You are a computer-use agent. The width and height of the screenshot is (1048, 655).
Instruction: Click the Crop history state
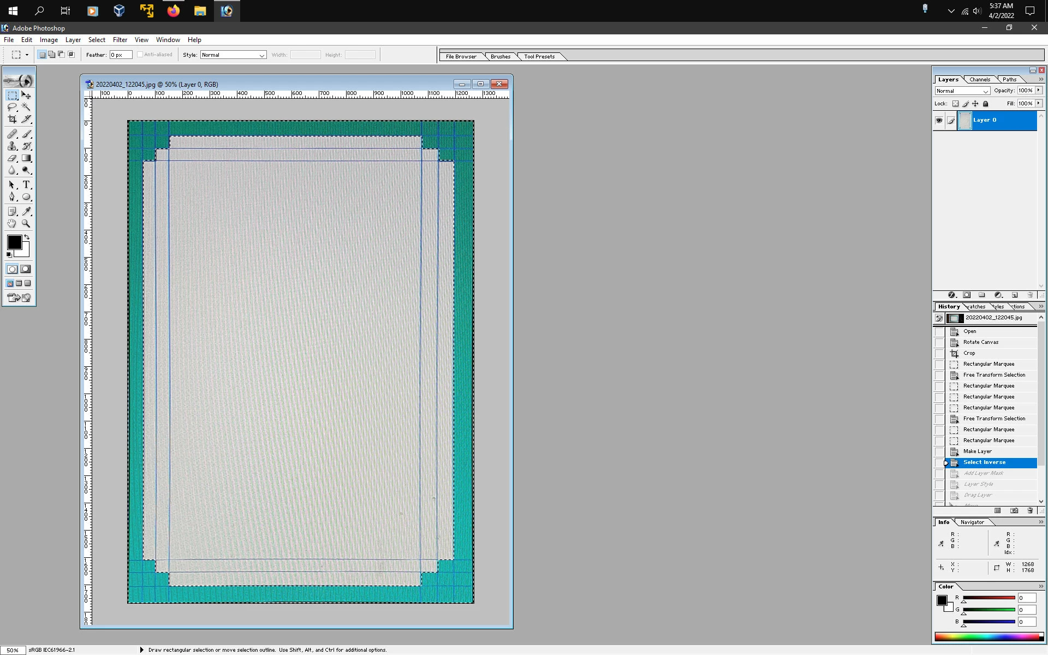(969, 353)
